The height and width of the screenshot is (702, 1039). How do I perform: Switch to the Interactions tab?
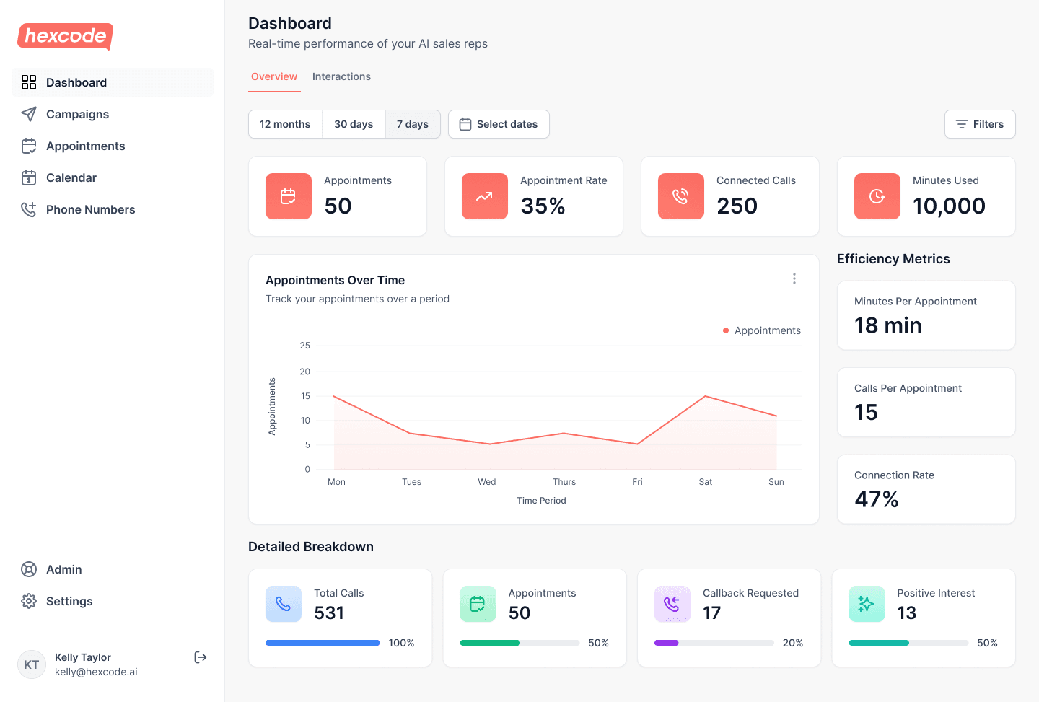[x=341, y=76]
